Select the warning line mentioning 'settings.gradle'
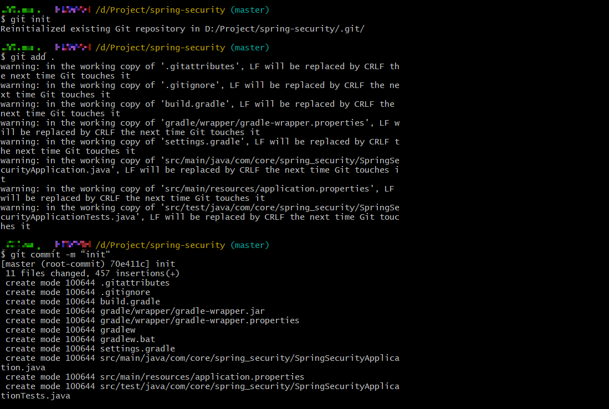Screen dimensions: 609x409 click(200, 142)
